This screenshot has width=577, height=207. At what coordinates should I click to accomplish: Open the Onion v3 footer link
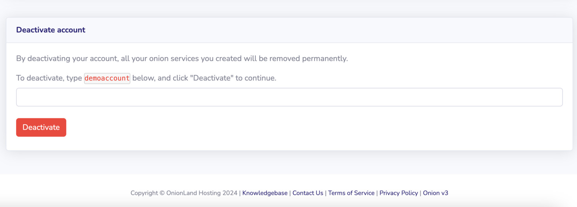(436, 193)
